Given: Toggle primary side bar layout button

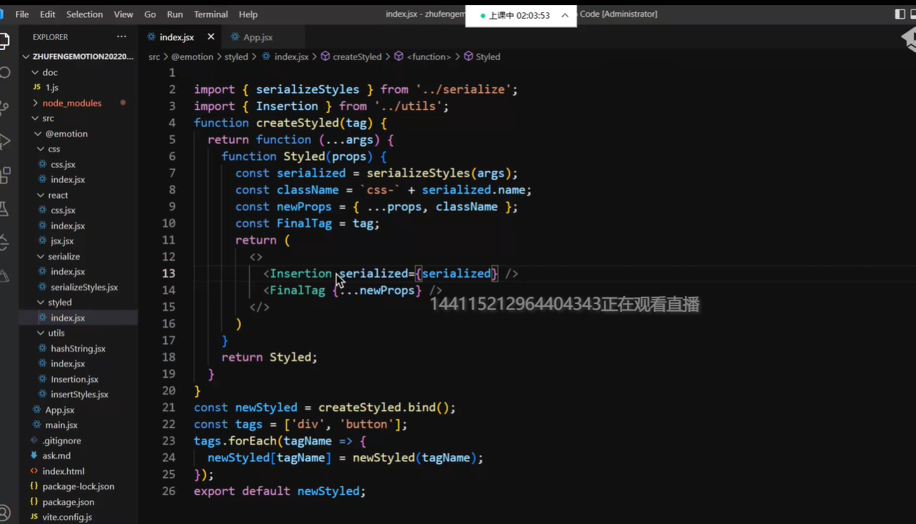Looking at the screenshot, I should (x=900, y=14).
